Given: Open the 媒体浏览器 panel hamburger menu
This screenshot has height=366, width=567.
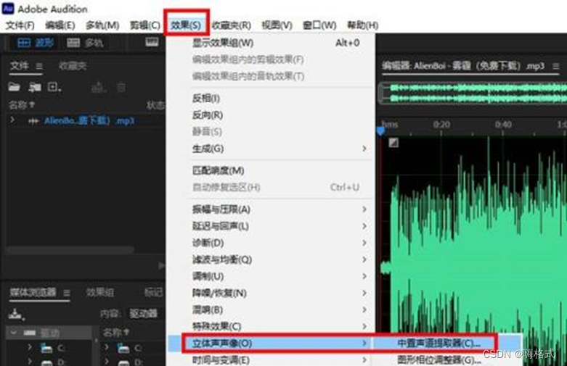Looking at the screenshot, I should pyautogui.click(x=67, y=293).
